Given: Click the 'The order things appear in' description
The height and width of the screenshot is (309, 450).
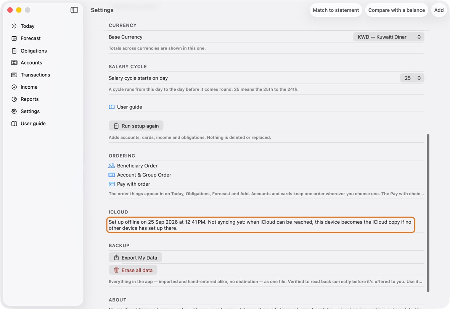Looking at the screenshot, I should coord(266,194).
